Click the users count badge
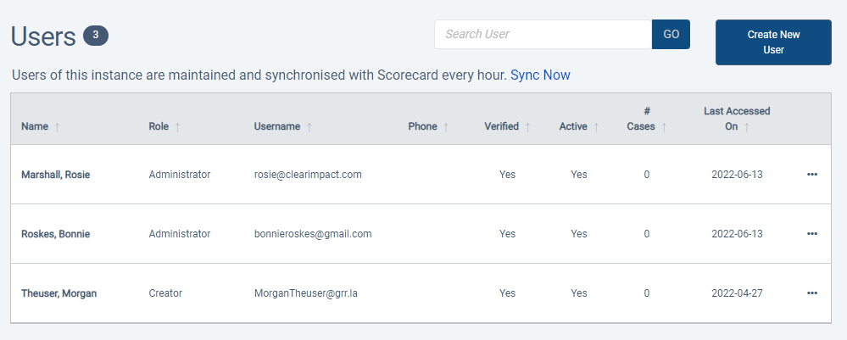Image resolution: width=847 pixels, height=340 pixels. tap(96, 36)
